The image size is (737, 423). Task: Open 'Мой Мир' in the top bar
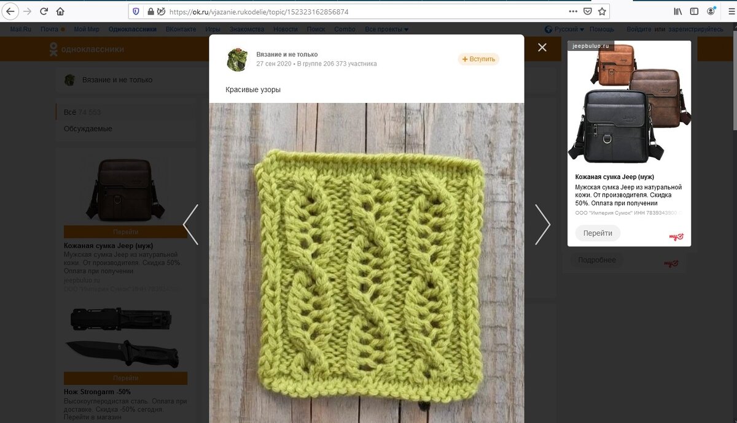86,29
